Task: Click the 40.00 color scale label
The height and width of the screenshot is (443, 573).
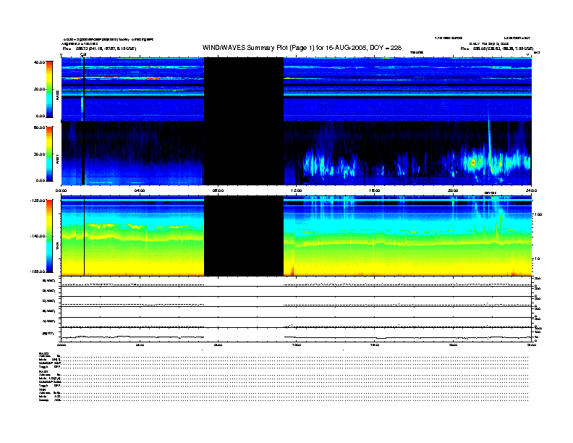Action: pyautogui.click(x=39, y=62)
